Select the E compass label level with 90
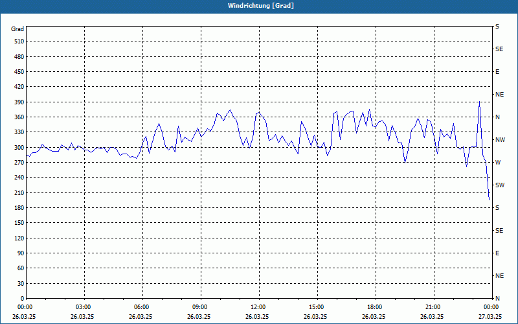518x324 pixels. click(497, 253)
